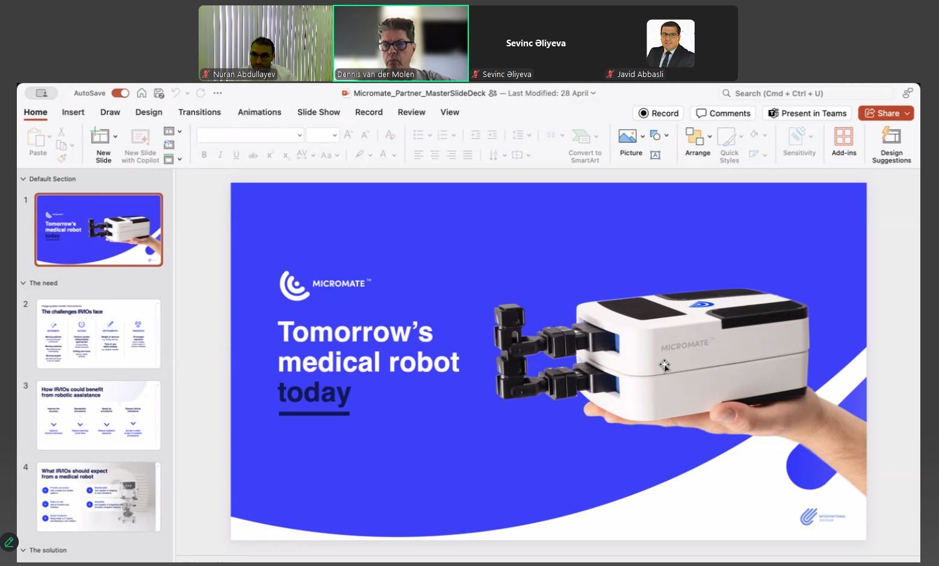The image size is (939, 566).
Task: Click the Paste clipboard icon
Action: (x=36, y=137)
